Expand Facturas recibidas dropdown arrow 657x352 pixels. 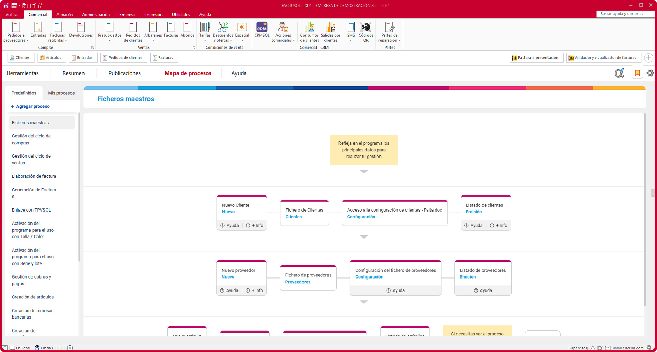tap(66, 41)
